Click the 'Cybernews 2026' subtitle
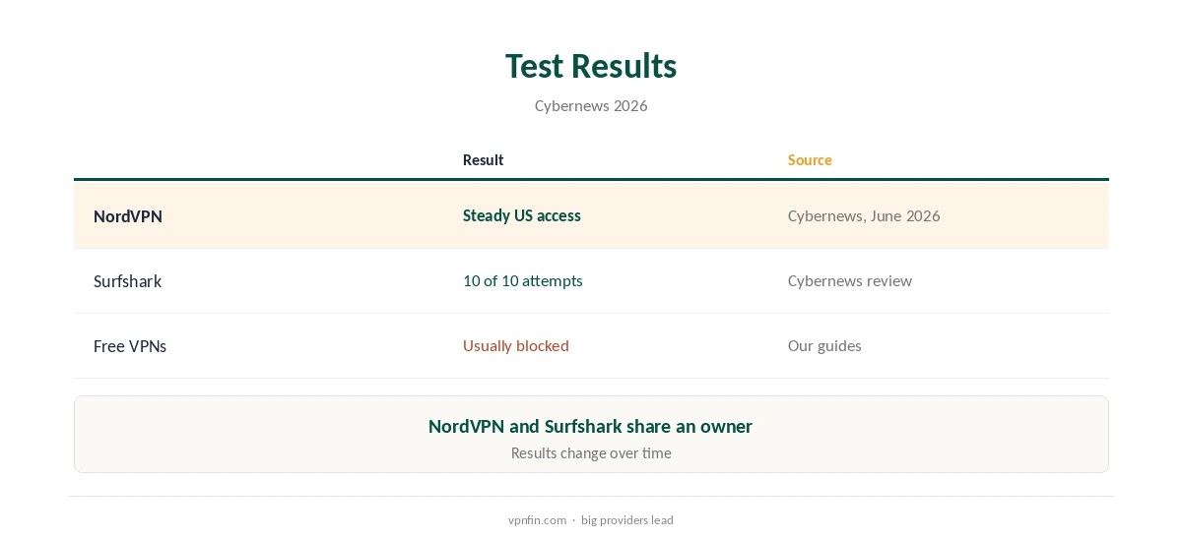Image resolution: width=1182 pixels, height=539 pixels. pos(591,105)
